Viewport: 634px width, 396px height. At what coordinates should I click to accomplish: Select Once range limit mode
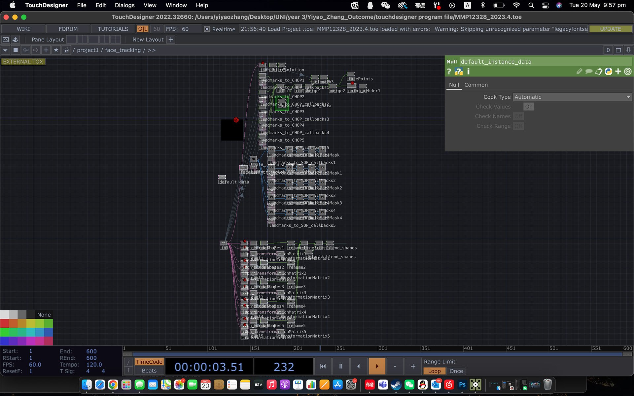point(456,371)
